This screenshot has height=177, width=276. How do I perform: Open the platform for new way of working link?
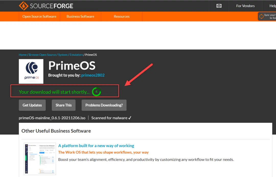pos(96,146)
